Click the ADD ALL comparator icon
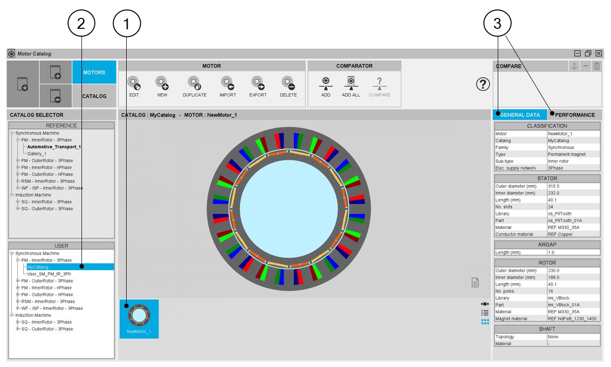The width and height of the screenshot is (611, 367). (x=351, y=83)
